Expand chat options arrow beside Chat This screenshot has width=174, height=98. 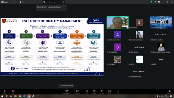tap(89, 91)
